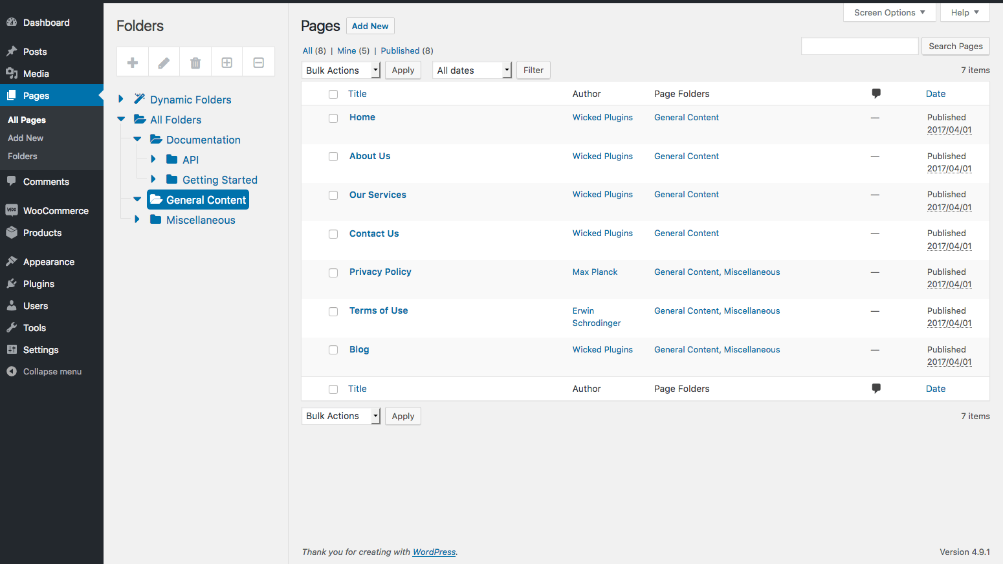Check the box next to About Us
The height and width of the screenshot is (564, 1003).
(x=333, y=157)
